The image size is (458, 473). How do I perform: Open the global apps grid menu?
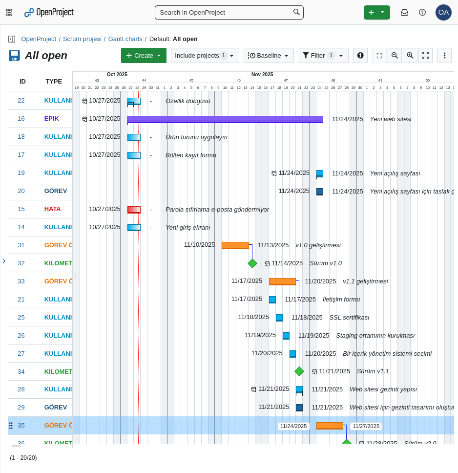pyautogui.click(x=9, y=12)
